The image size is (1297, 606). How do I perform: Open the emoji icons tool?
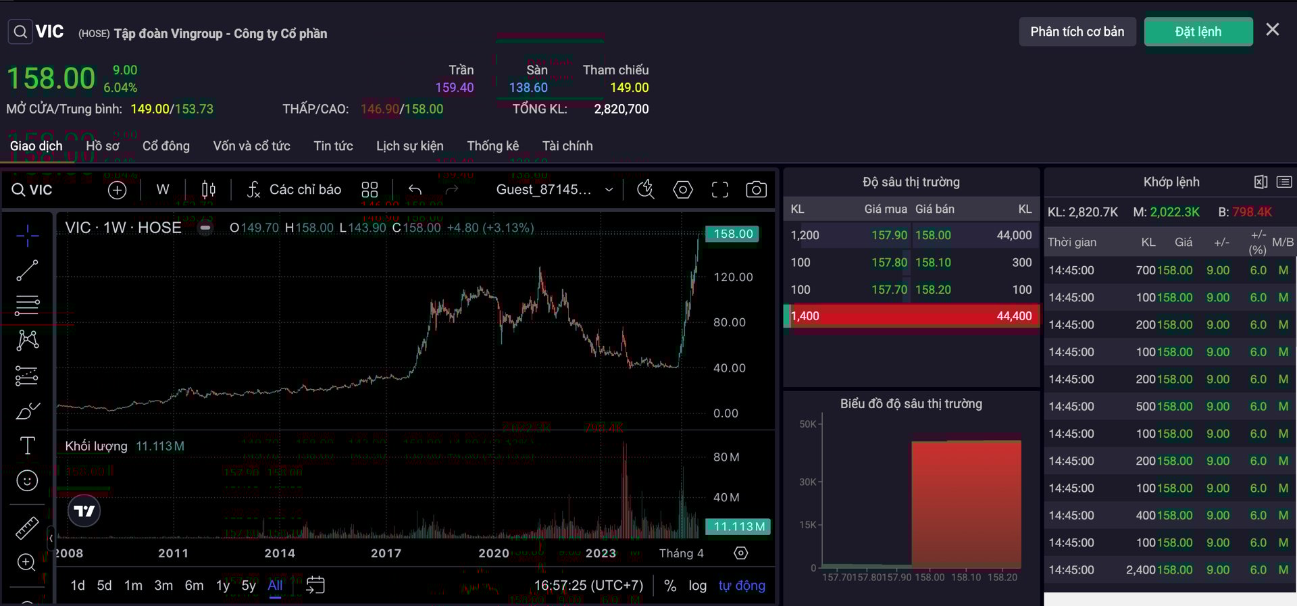point(27,480)
